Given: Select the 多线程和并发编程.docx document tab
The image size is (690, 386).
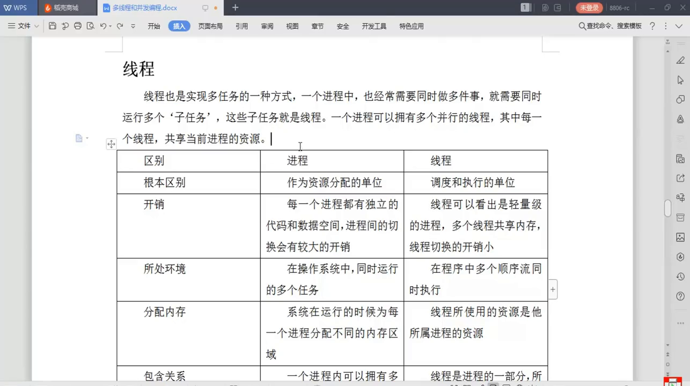Looking at the screenshot, I should point(145,8).
